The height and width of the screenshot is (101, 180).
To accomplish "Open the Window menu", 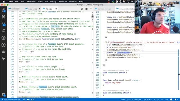I will [73, 1].
